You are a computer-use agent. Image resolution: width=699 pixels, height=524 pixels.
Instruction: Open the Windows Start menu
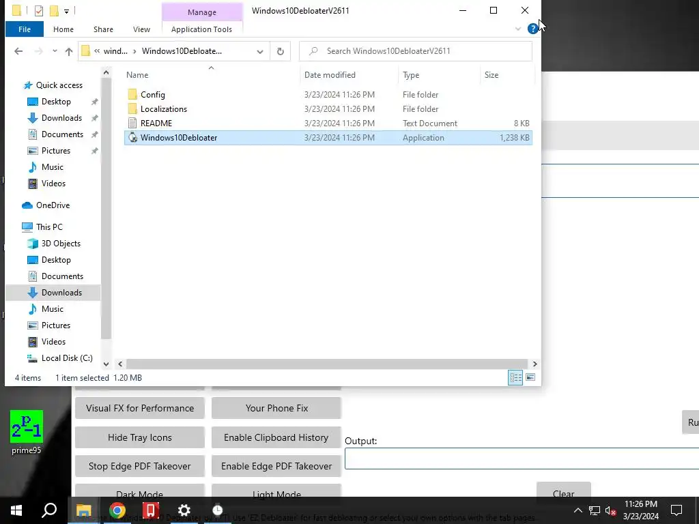pos(16,510)
